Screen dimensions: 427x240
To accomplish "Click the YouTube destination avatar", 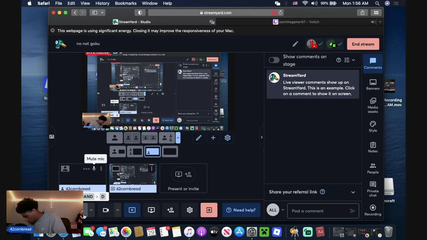I will 312,44.
